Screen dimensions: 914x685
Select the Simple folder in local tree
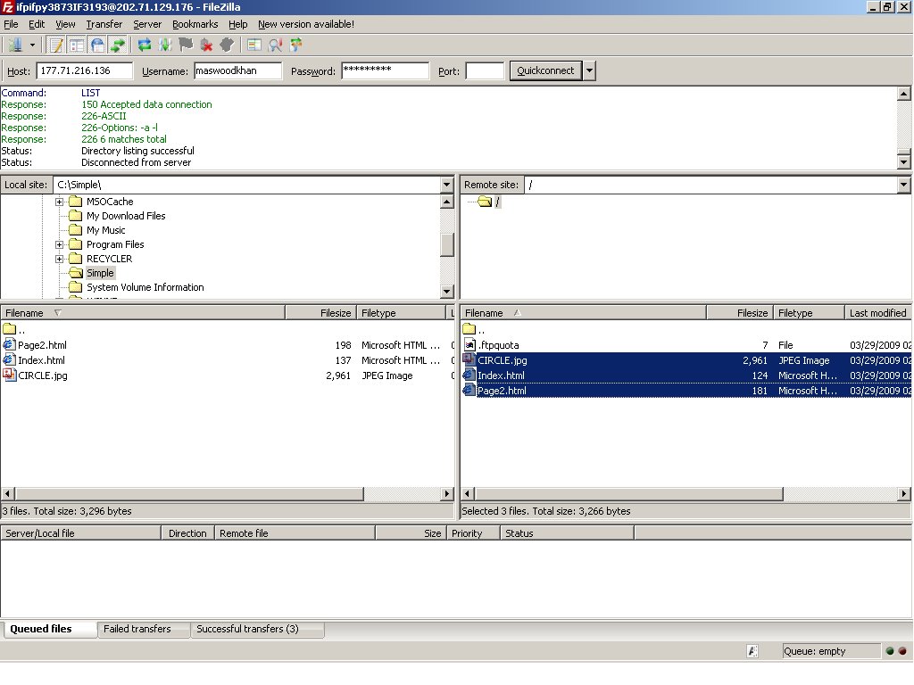(x=100, y=273)
